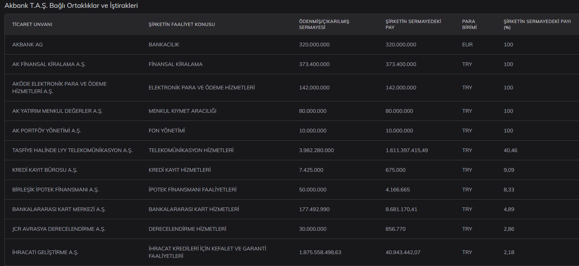Click the 'TİCARET UNVANI' column header
The image size is (579, 266).
tap(32, 24)
